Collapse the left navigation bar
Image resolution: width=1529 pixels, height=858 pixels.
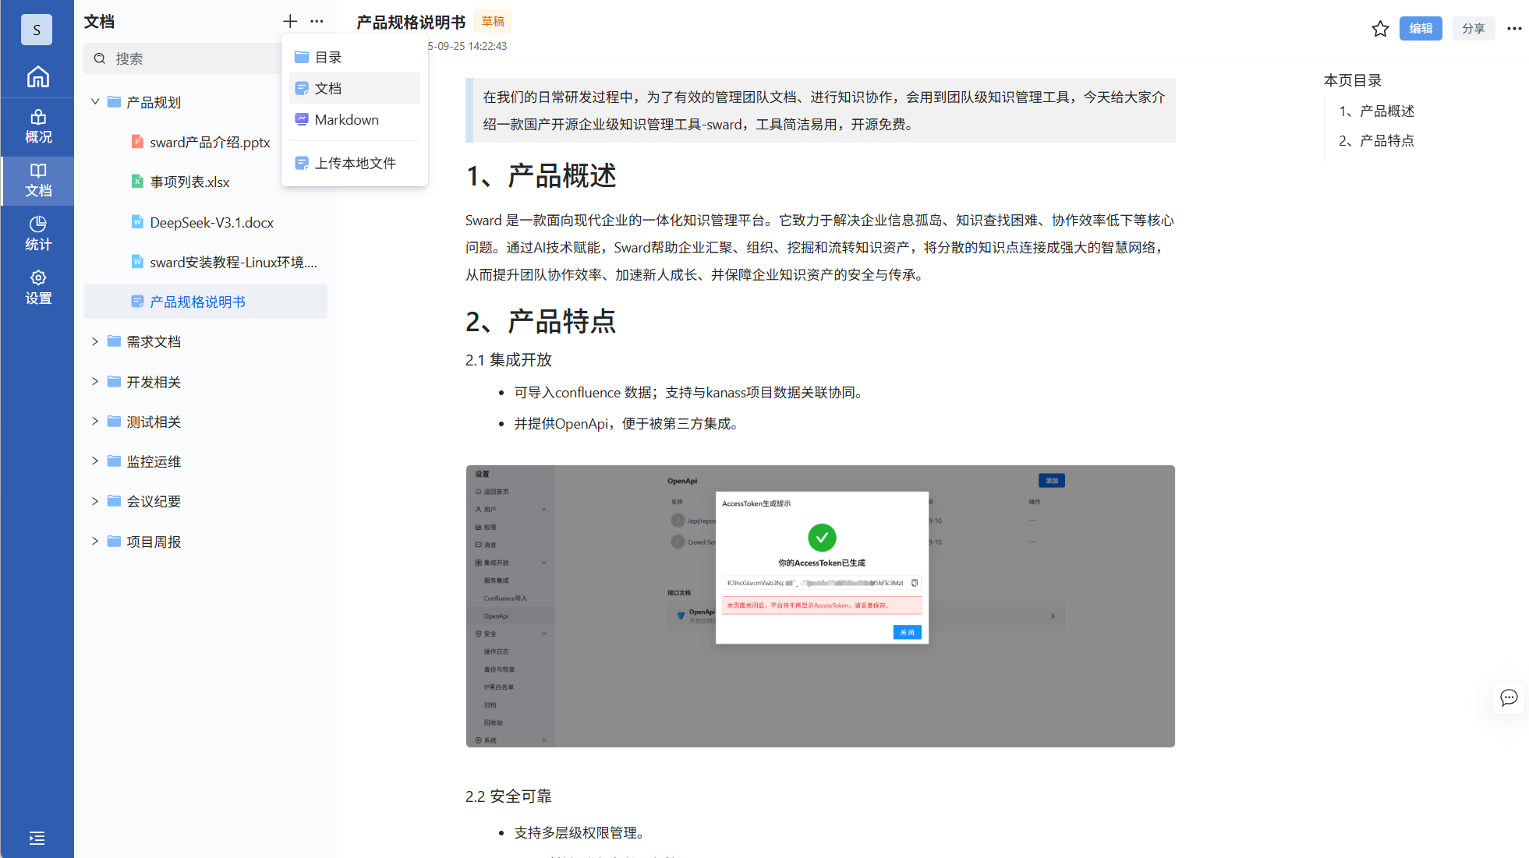tap(37, 838)
